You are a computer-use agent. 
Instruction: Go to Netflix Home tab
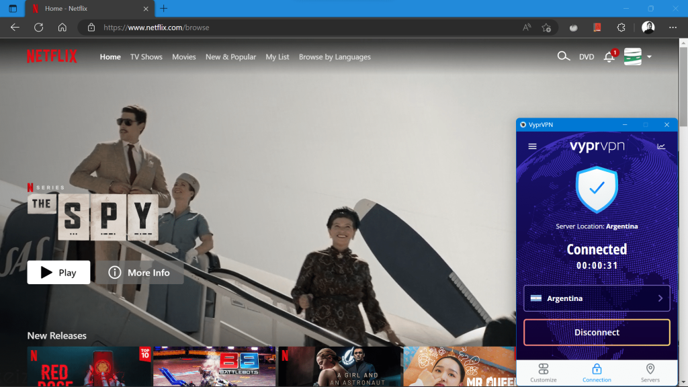[x=110, y=57]
